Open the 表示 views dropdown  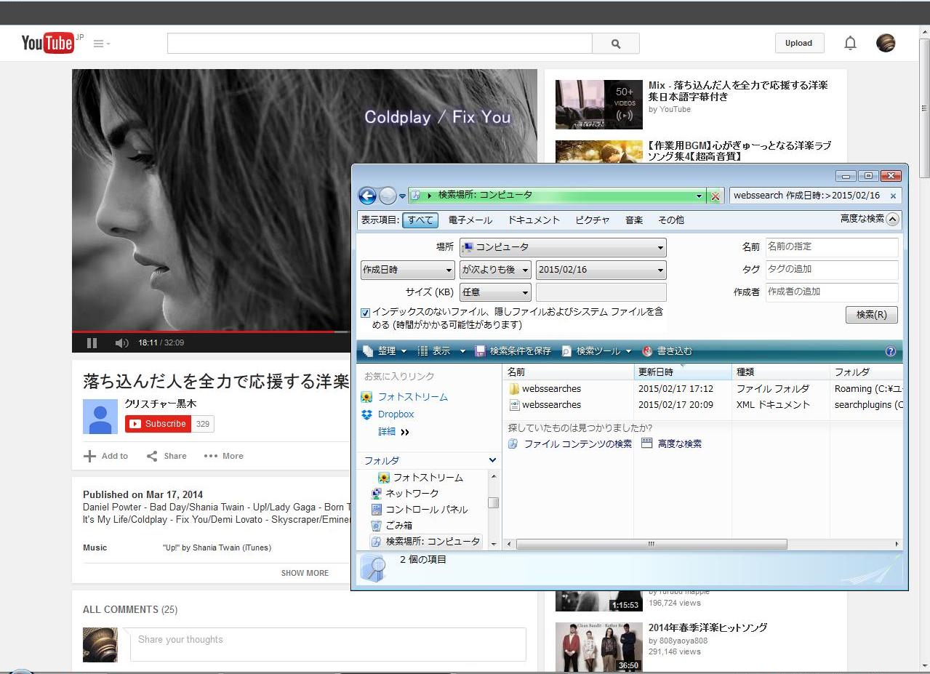pyautogui.click(x=441, y=351)
